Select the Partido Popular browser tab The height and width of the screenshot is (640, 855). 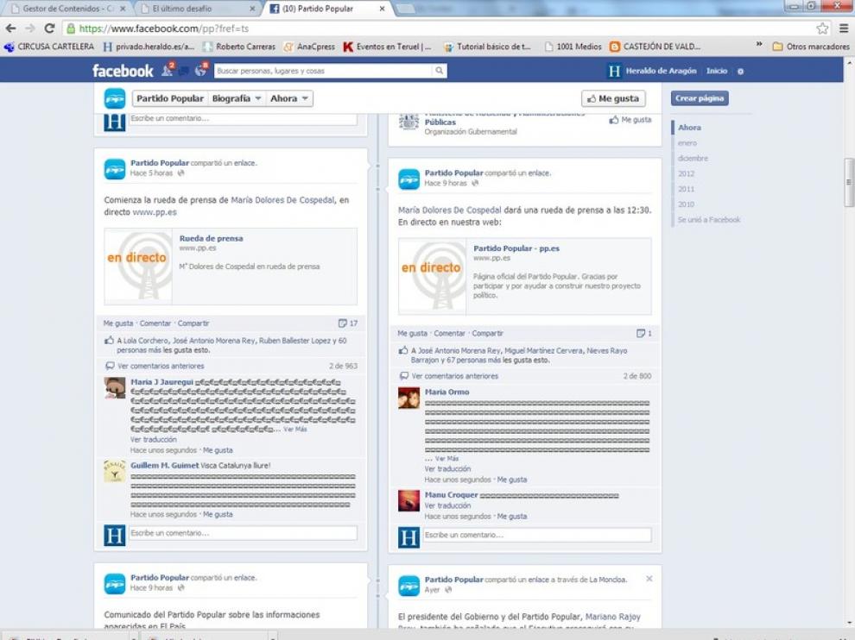coord(327,9)
